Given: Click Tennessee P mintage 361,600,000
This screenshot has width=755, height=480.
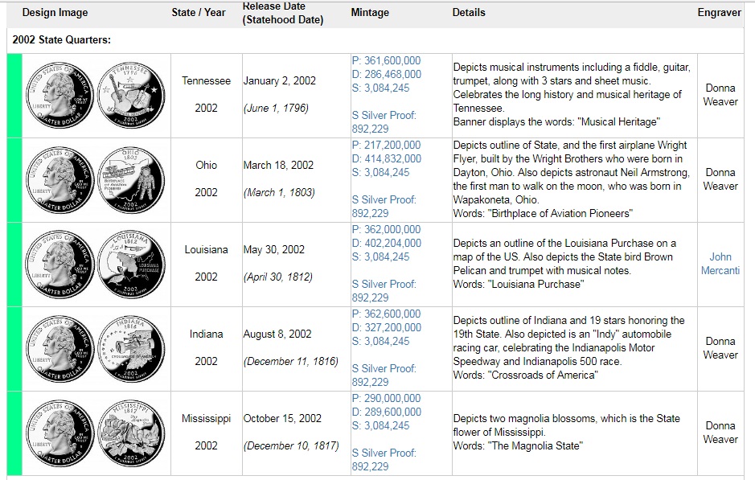Looking at the screenshot, I should (386, 60).
